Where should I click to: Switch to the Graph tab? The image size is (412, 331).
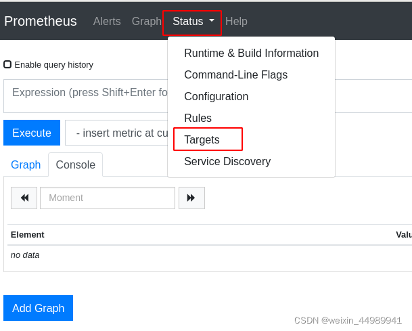(26, 165)
